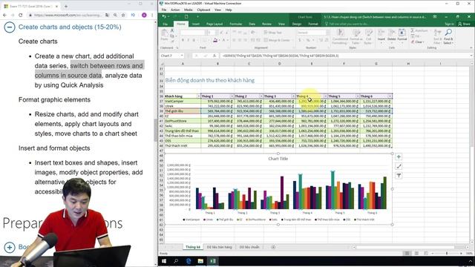Click Chrome back arrow
The image size is (475, 267).
pyautogui.click(x=4, y=15)
